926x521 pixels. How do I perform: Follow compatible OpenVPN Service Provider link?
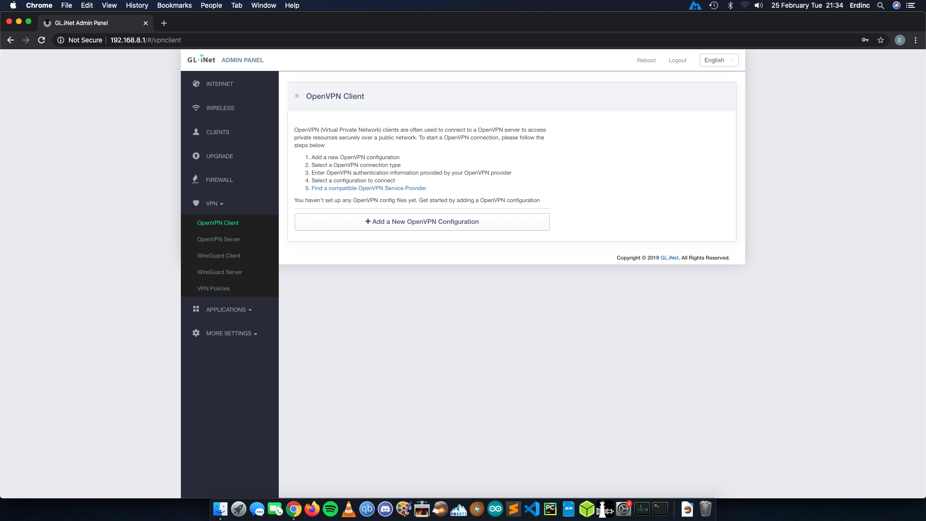(x=369, y=188)
